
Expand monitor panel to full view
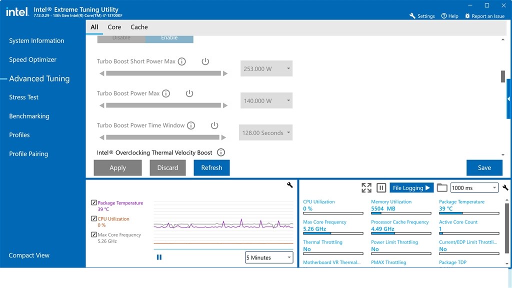(x=366, y=188)
